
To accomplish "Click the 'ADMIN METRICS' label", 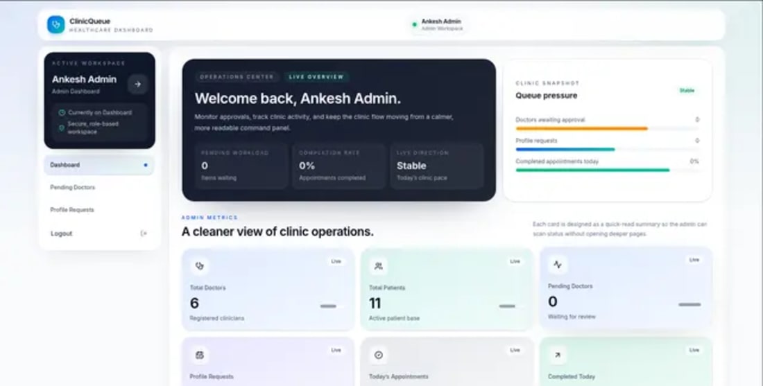I will point(209,218).
